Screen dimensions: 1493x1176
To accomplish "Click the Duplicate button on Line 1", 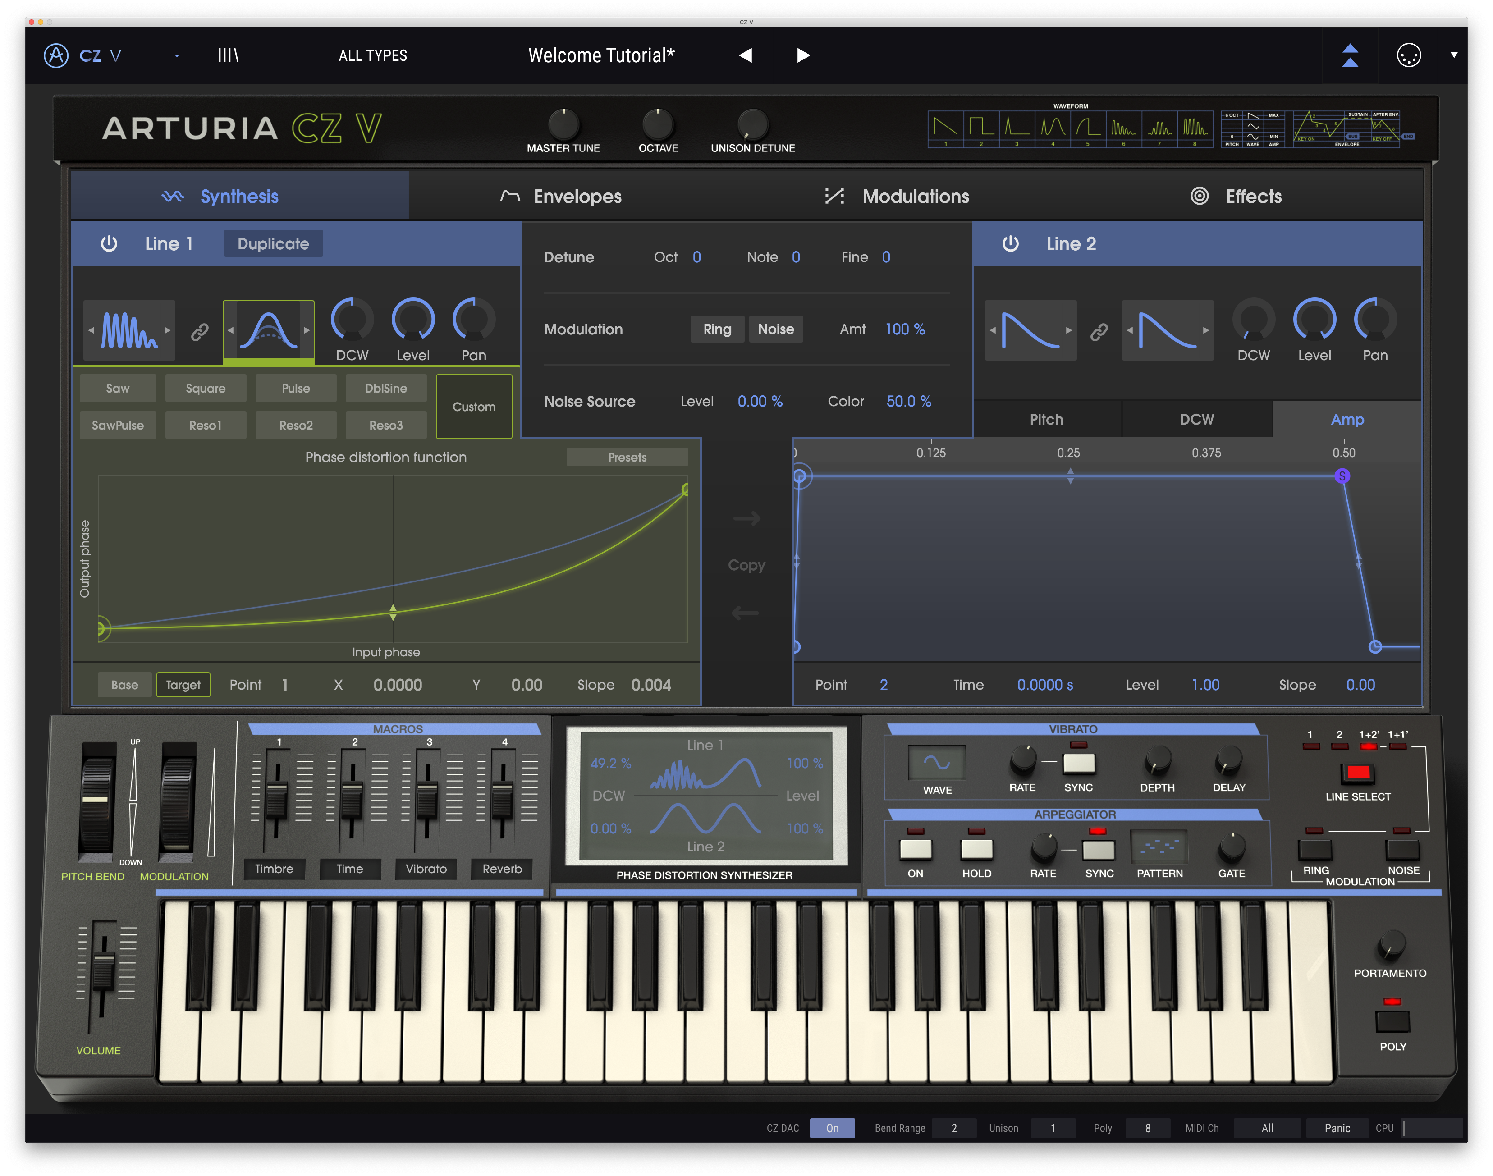I will click(273, 244).
